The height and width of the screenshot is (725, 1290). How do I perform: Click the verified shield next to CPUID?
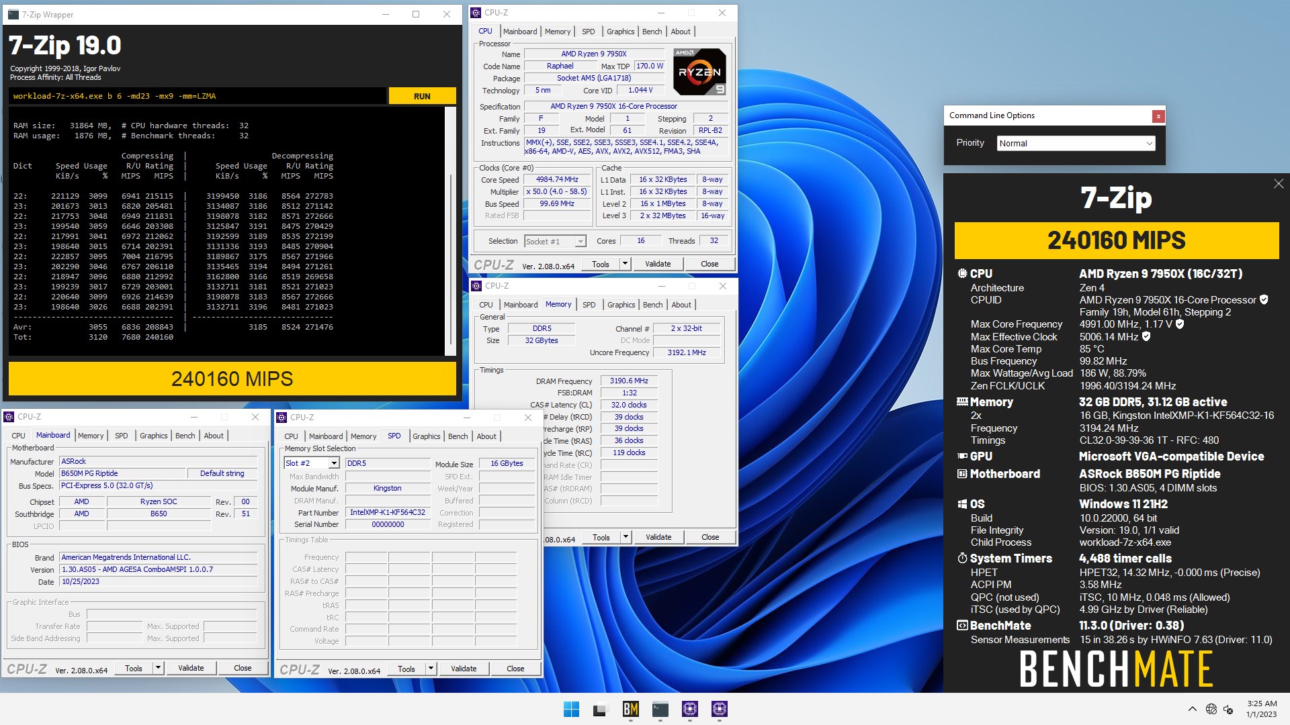coord(1264,300)
